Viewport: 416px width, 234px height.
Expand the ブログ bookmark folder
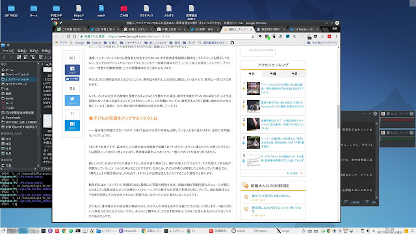189,42
